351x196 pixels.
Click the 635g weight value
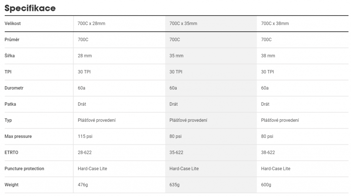click(174, 185)
